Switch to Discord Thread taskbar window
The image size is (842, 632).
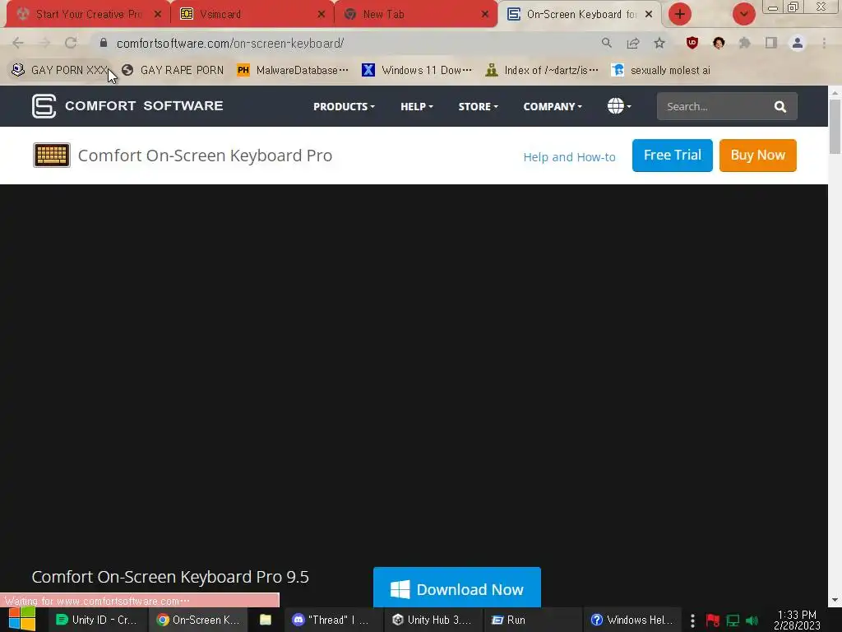333,620
